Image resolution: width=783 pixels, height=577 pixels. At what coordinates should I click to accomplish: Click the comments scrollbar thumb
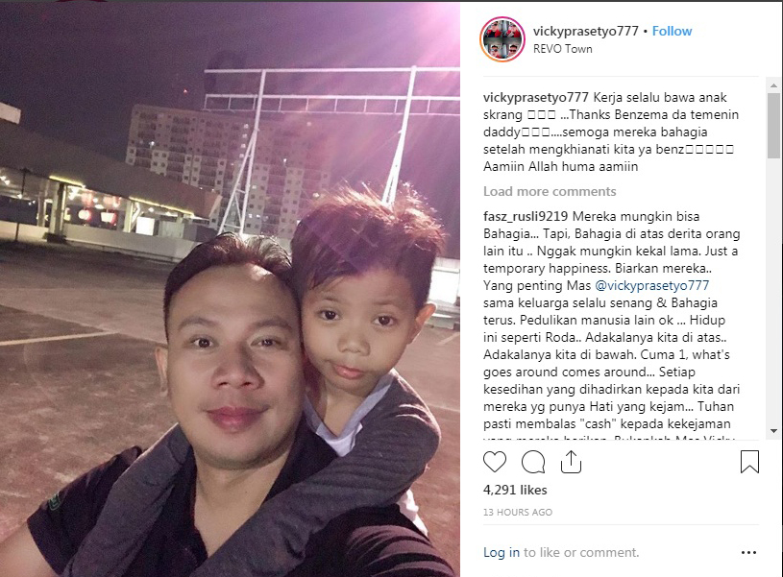773,125
